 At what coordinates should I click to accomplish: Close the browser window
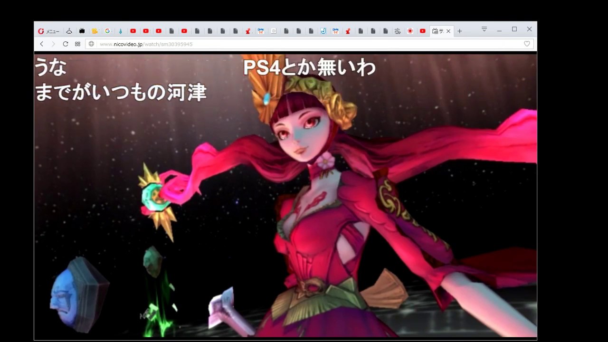529,29
